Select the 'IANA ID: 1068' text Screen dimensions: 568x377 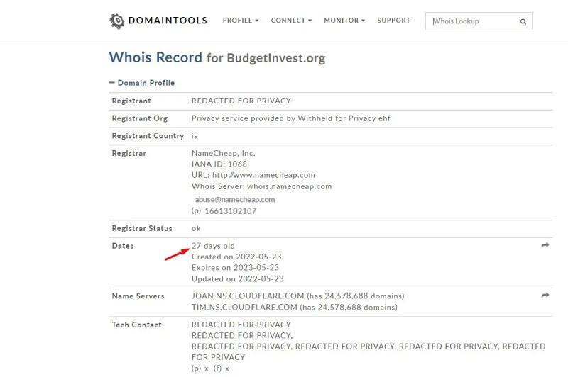(219, 164)
